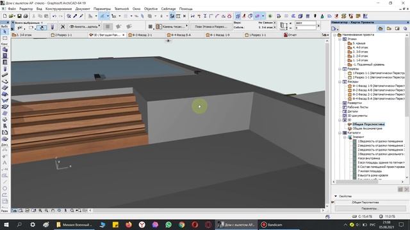Click the syringe inject parameters icon
This screenshot has width=410, height=230.
81,16
